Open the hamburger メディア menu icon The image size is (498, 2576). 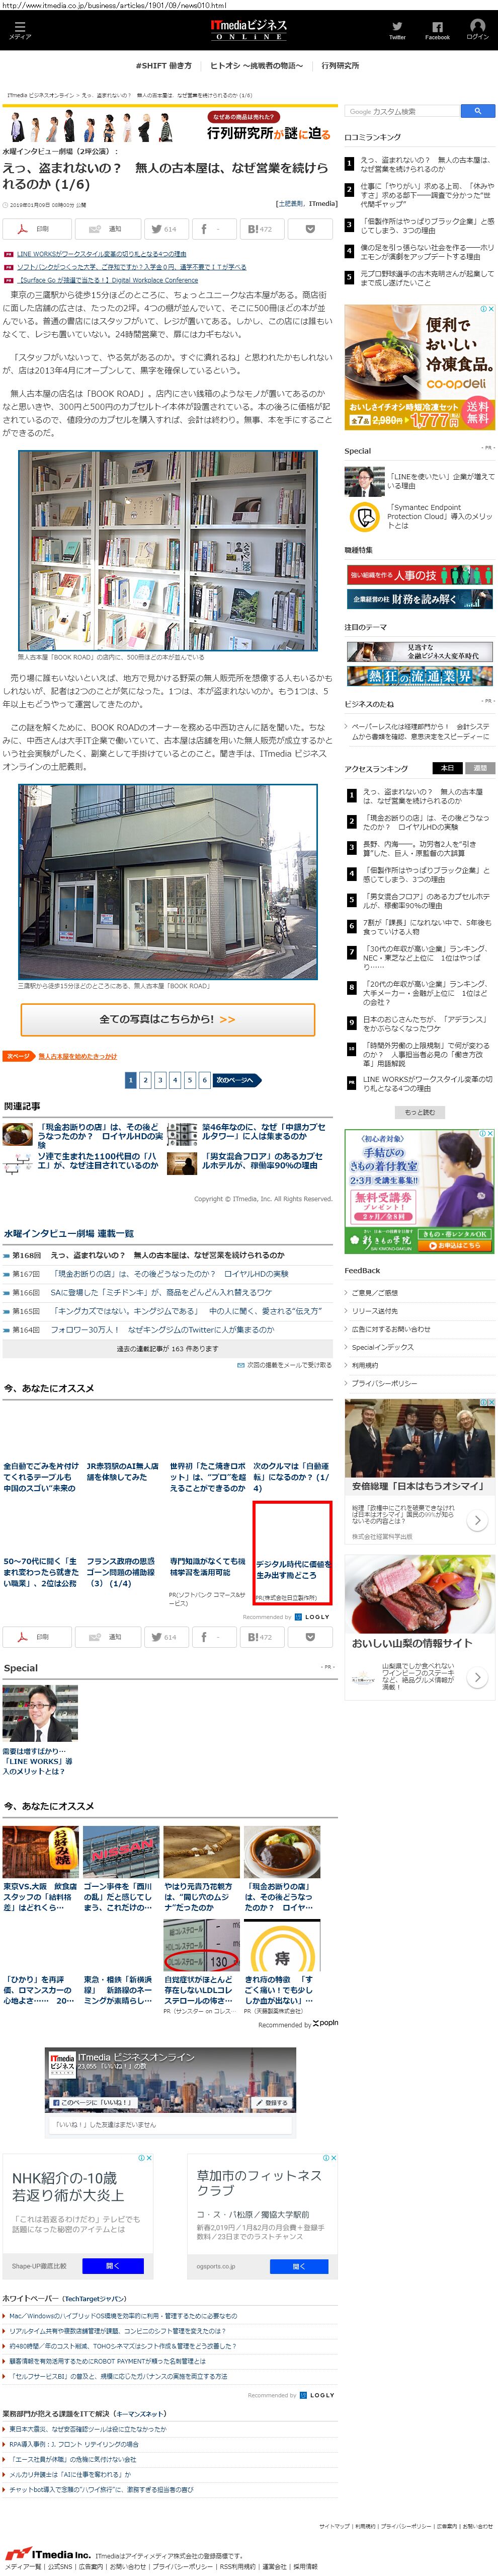(x=20, y=28)
